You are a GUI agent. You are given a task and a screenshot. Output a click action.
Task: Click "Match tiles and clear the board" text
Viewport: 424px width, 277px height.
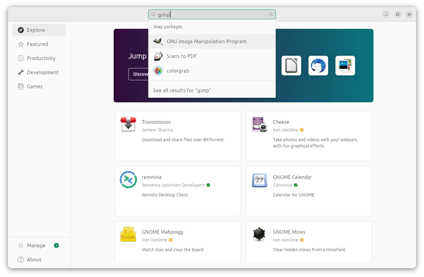(172, 250)
